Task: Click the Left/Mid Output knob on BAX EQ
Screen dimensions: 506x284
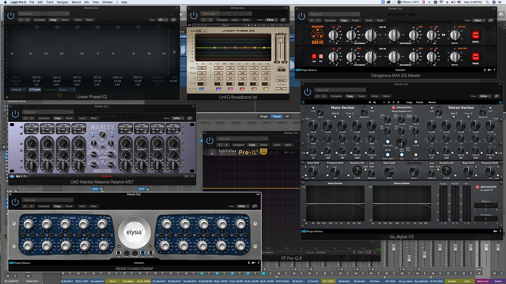Action: [x=455, y=35]
